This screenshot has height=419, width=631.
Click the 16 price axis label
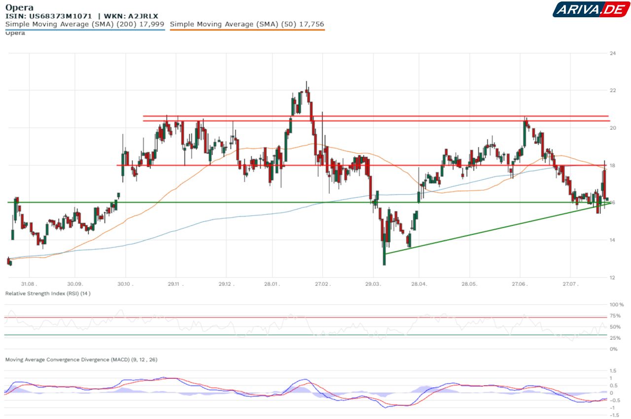(x=612, y=203)
